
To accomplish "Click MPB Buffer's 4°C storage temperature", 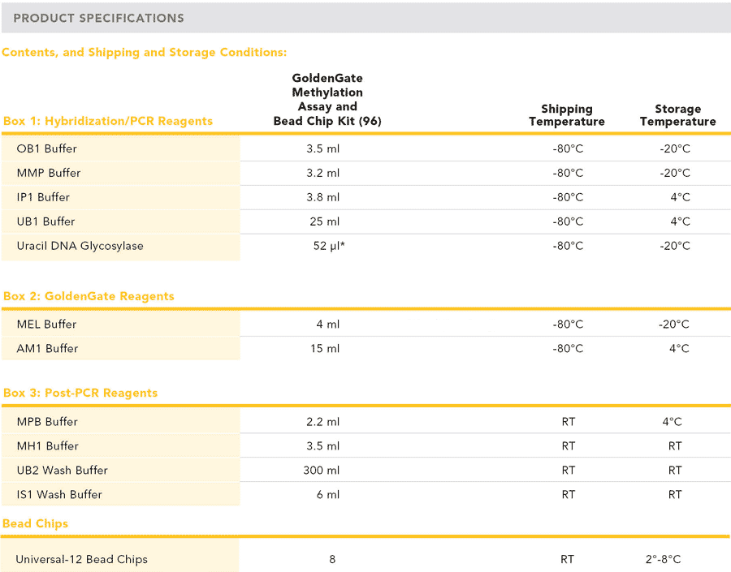I will tap(673, 422).
